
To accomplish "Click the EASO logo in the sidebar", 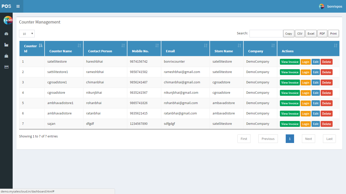I will 8,20.
